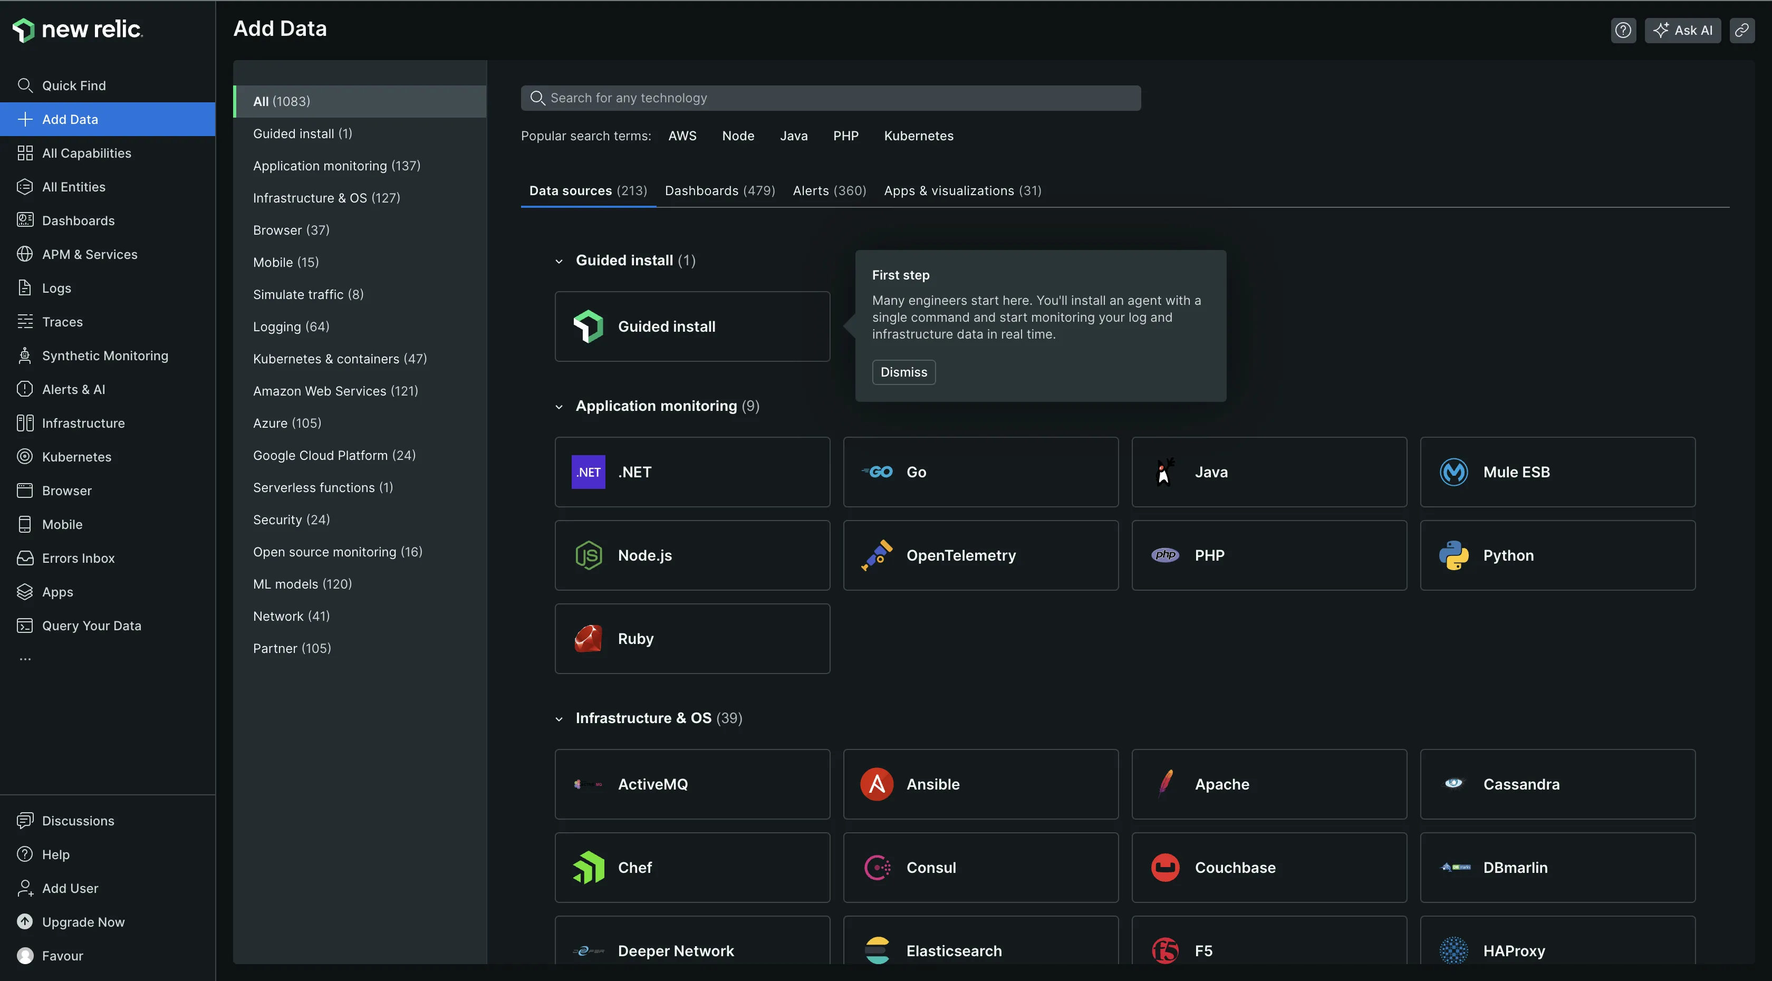1772x981 pixels.
Task: Open the Ansible integration tile
Action: tap(980, 784)
